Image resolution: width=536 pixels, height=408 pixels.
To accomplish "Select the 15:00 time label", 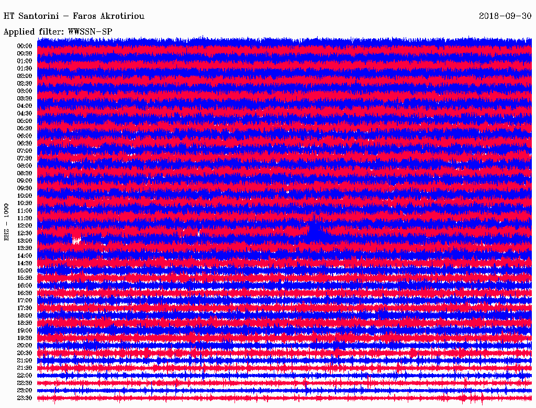I will click(x=25, y=270).
